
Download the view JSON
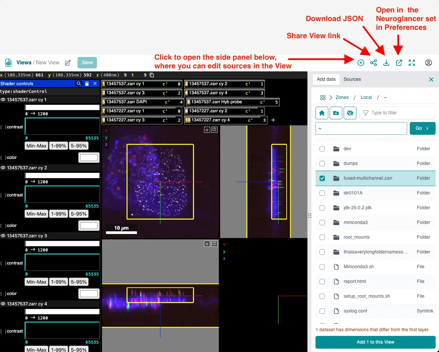coord(386,63)
